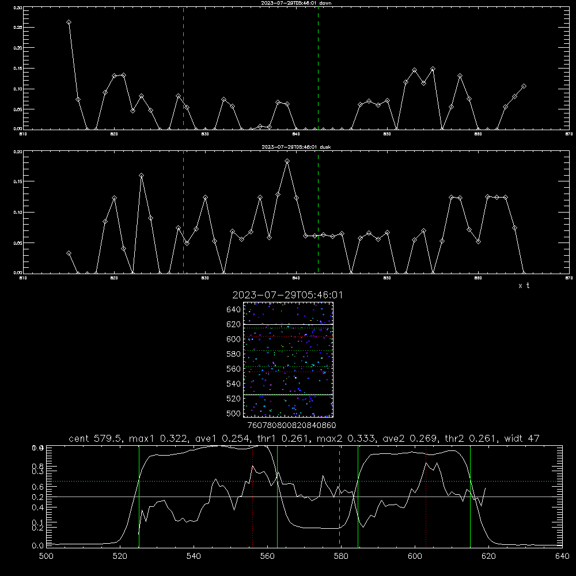Select the colored heatmap image panel
The width and height of the screenshot is (576, 576).
288,359
